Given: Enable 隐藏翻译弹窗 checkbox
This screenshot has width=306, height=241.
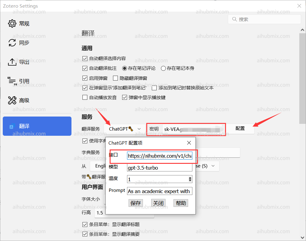Looking at the screenshot, I should (115, 78).
